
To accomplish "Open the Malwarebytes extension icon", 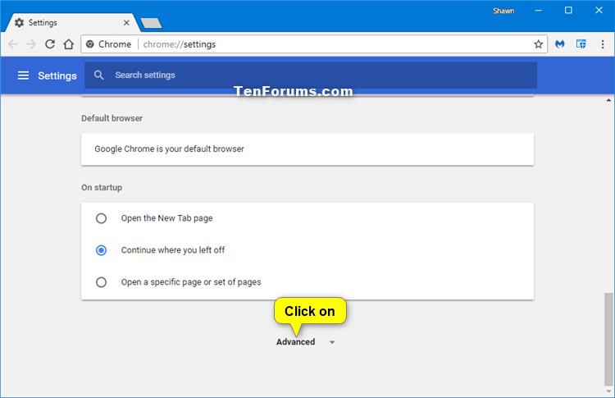I will pos(560,44).
